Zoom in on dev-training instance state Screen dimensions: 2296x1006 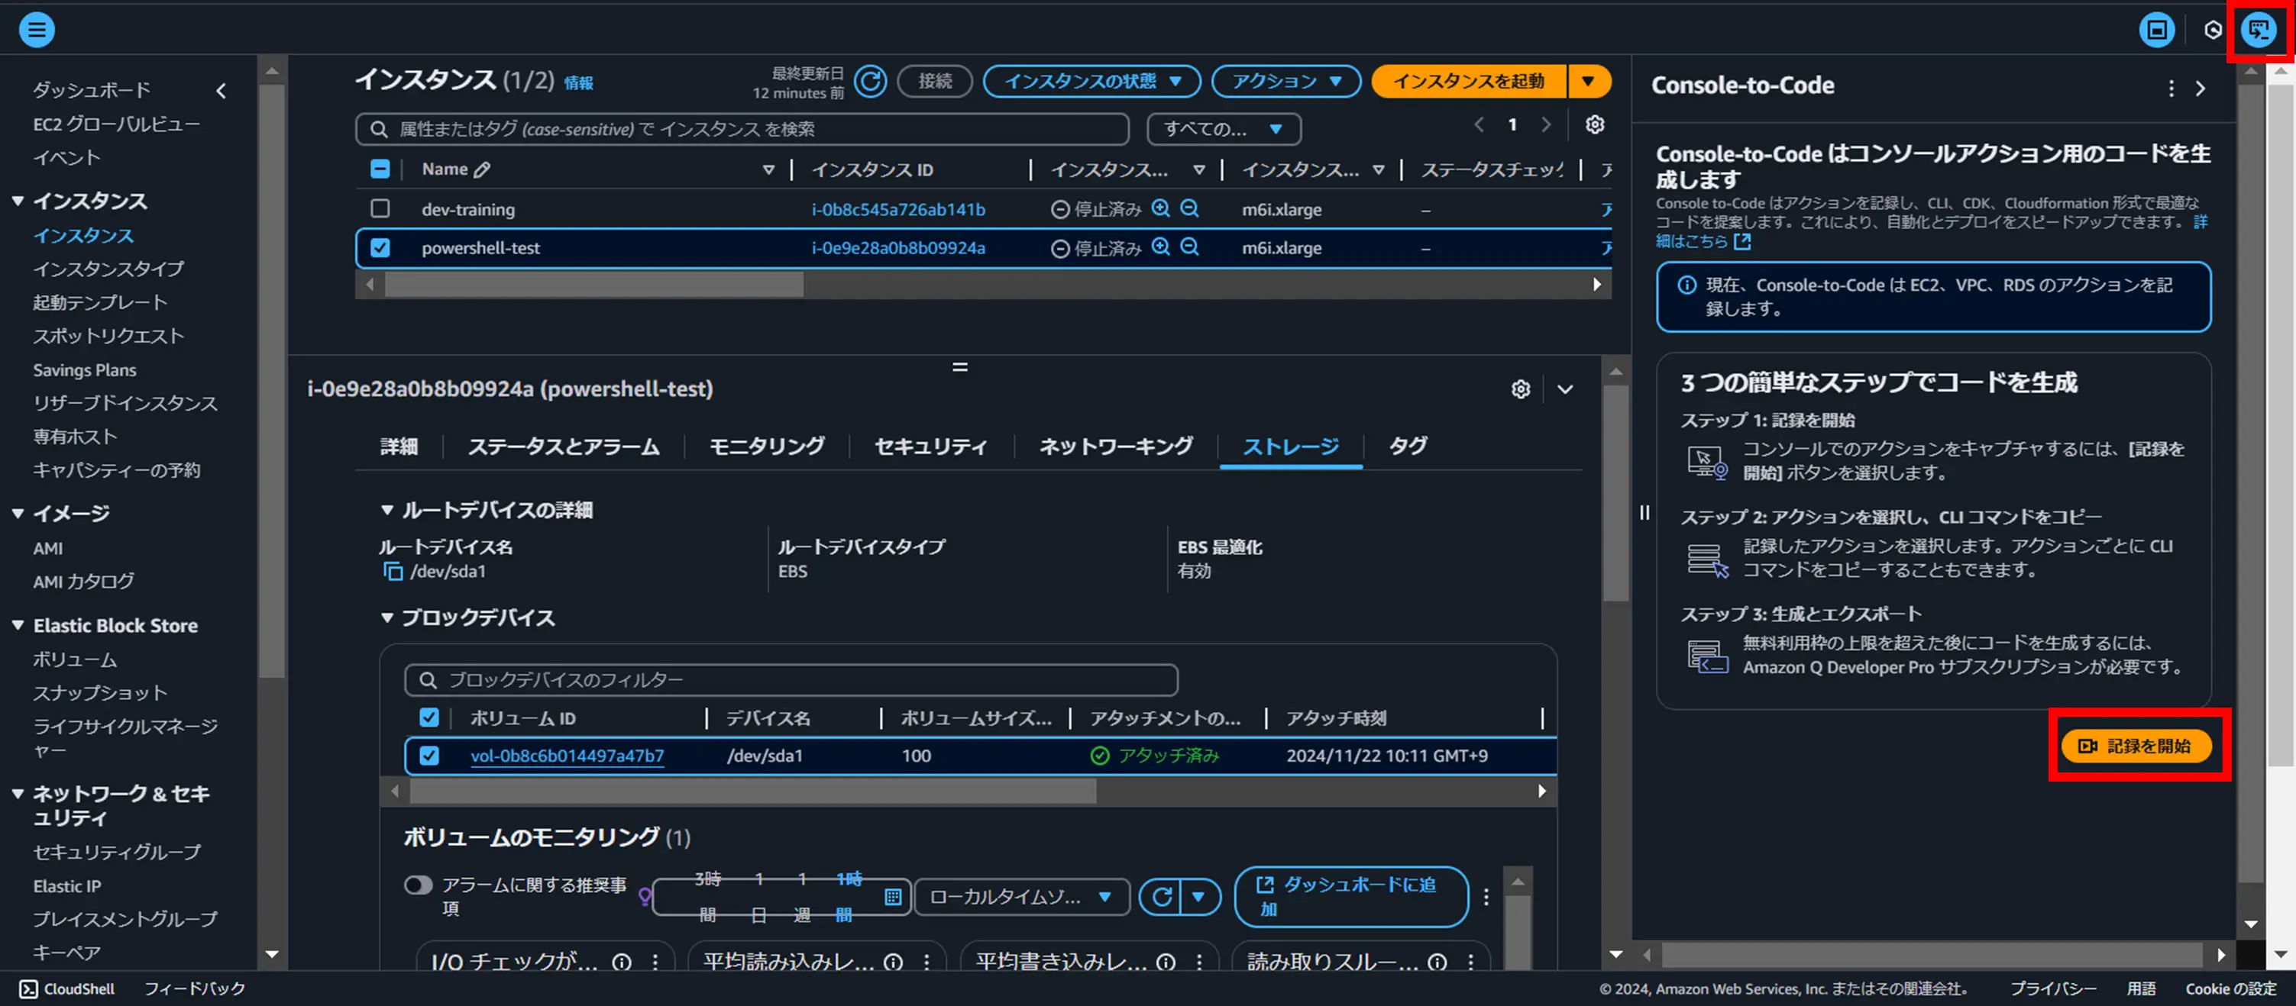[1159, 208]
